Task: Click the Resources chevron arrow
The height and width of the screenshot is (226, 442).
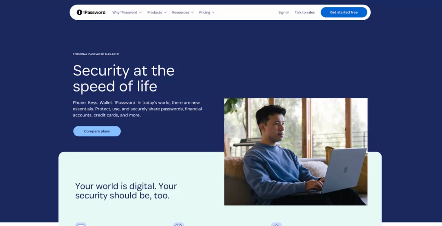Action: 192,13
